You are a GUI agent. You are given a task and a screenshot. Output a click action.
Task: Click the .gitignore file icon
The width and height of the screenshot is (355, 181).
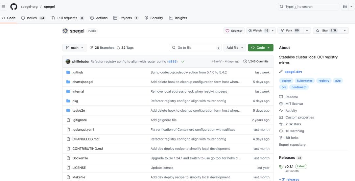coord(68,120)
